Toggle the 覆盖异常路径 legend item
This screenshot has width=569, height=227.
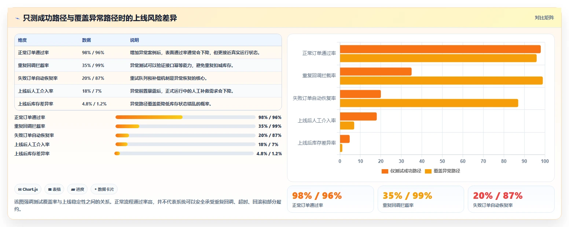(442, 171)
